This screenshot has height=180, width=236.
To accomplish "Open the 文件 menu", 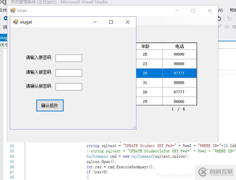I will pyautogui.click(x=3, y=10).
